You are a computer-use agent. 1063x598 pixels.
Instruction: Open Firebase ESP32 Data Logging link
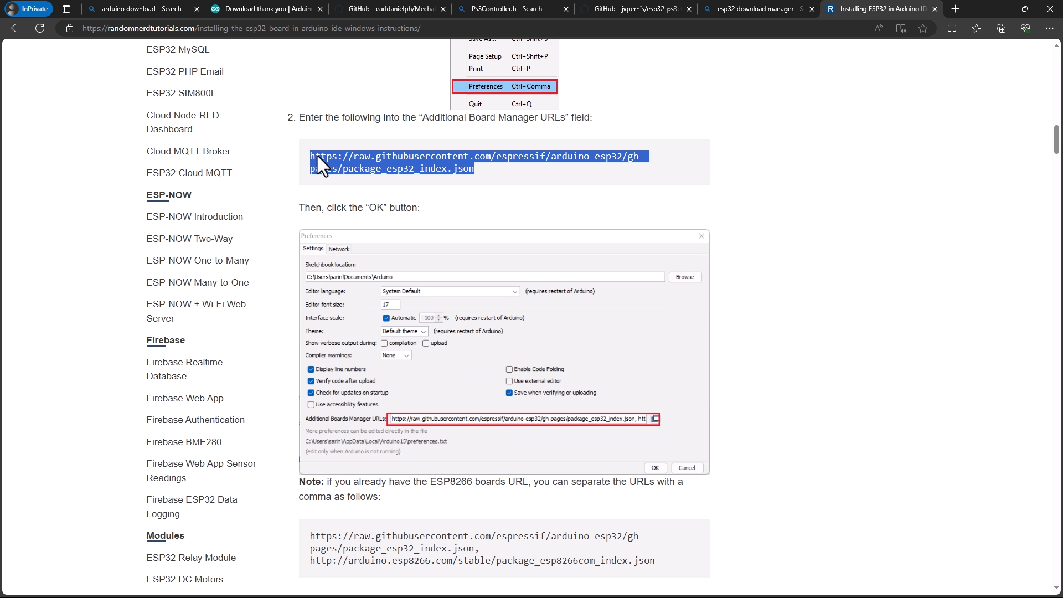192,507
